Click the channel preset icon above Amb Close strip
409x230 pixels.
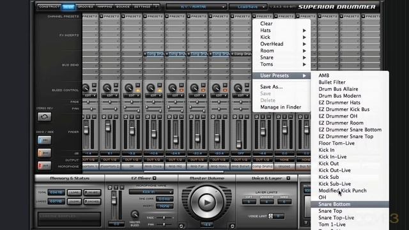click(x=145, y=16)
